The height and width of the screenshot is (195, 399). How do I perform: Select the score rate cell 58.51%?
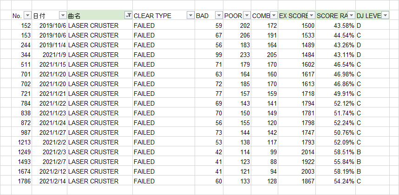(336, 152)
